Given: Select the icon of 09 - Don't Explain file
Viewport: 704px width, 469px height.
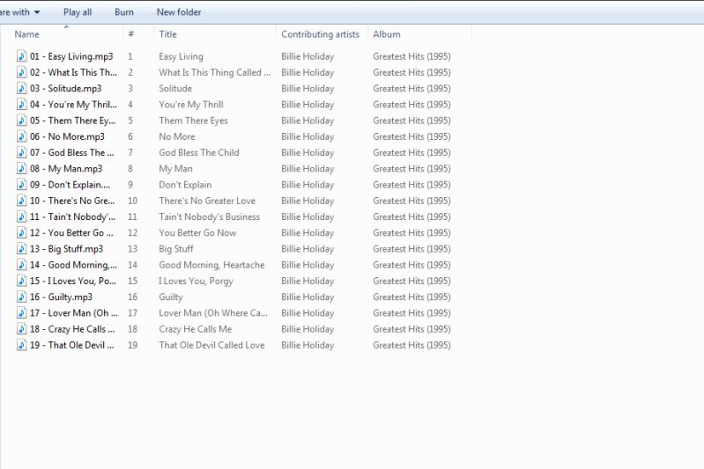Looking at the screenshot, I should coord(21,185).
